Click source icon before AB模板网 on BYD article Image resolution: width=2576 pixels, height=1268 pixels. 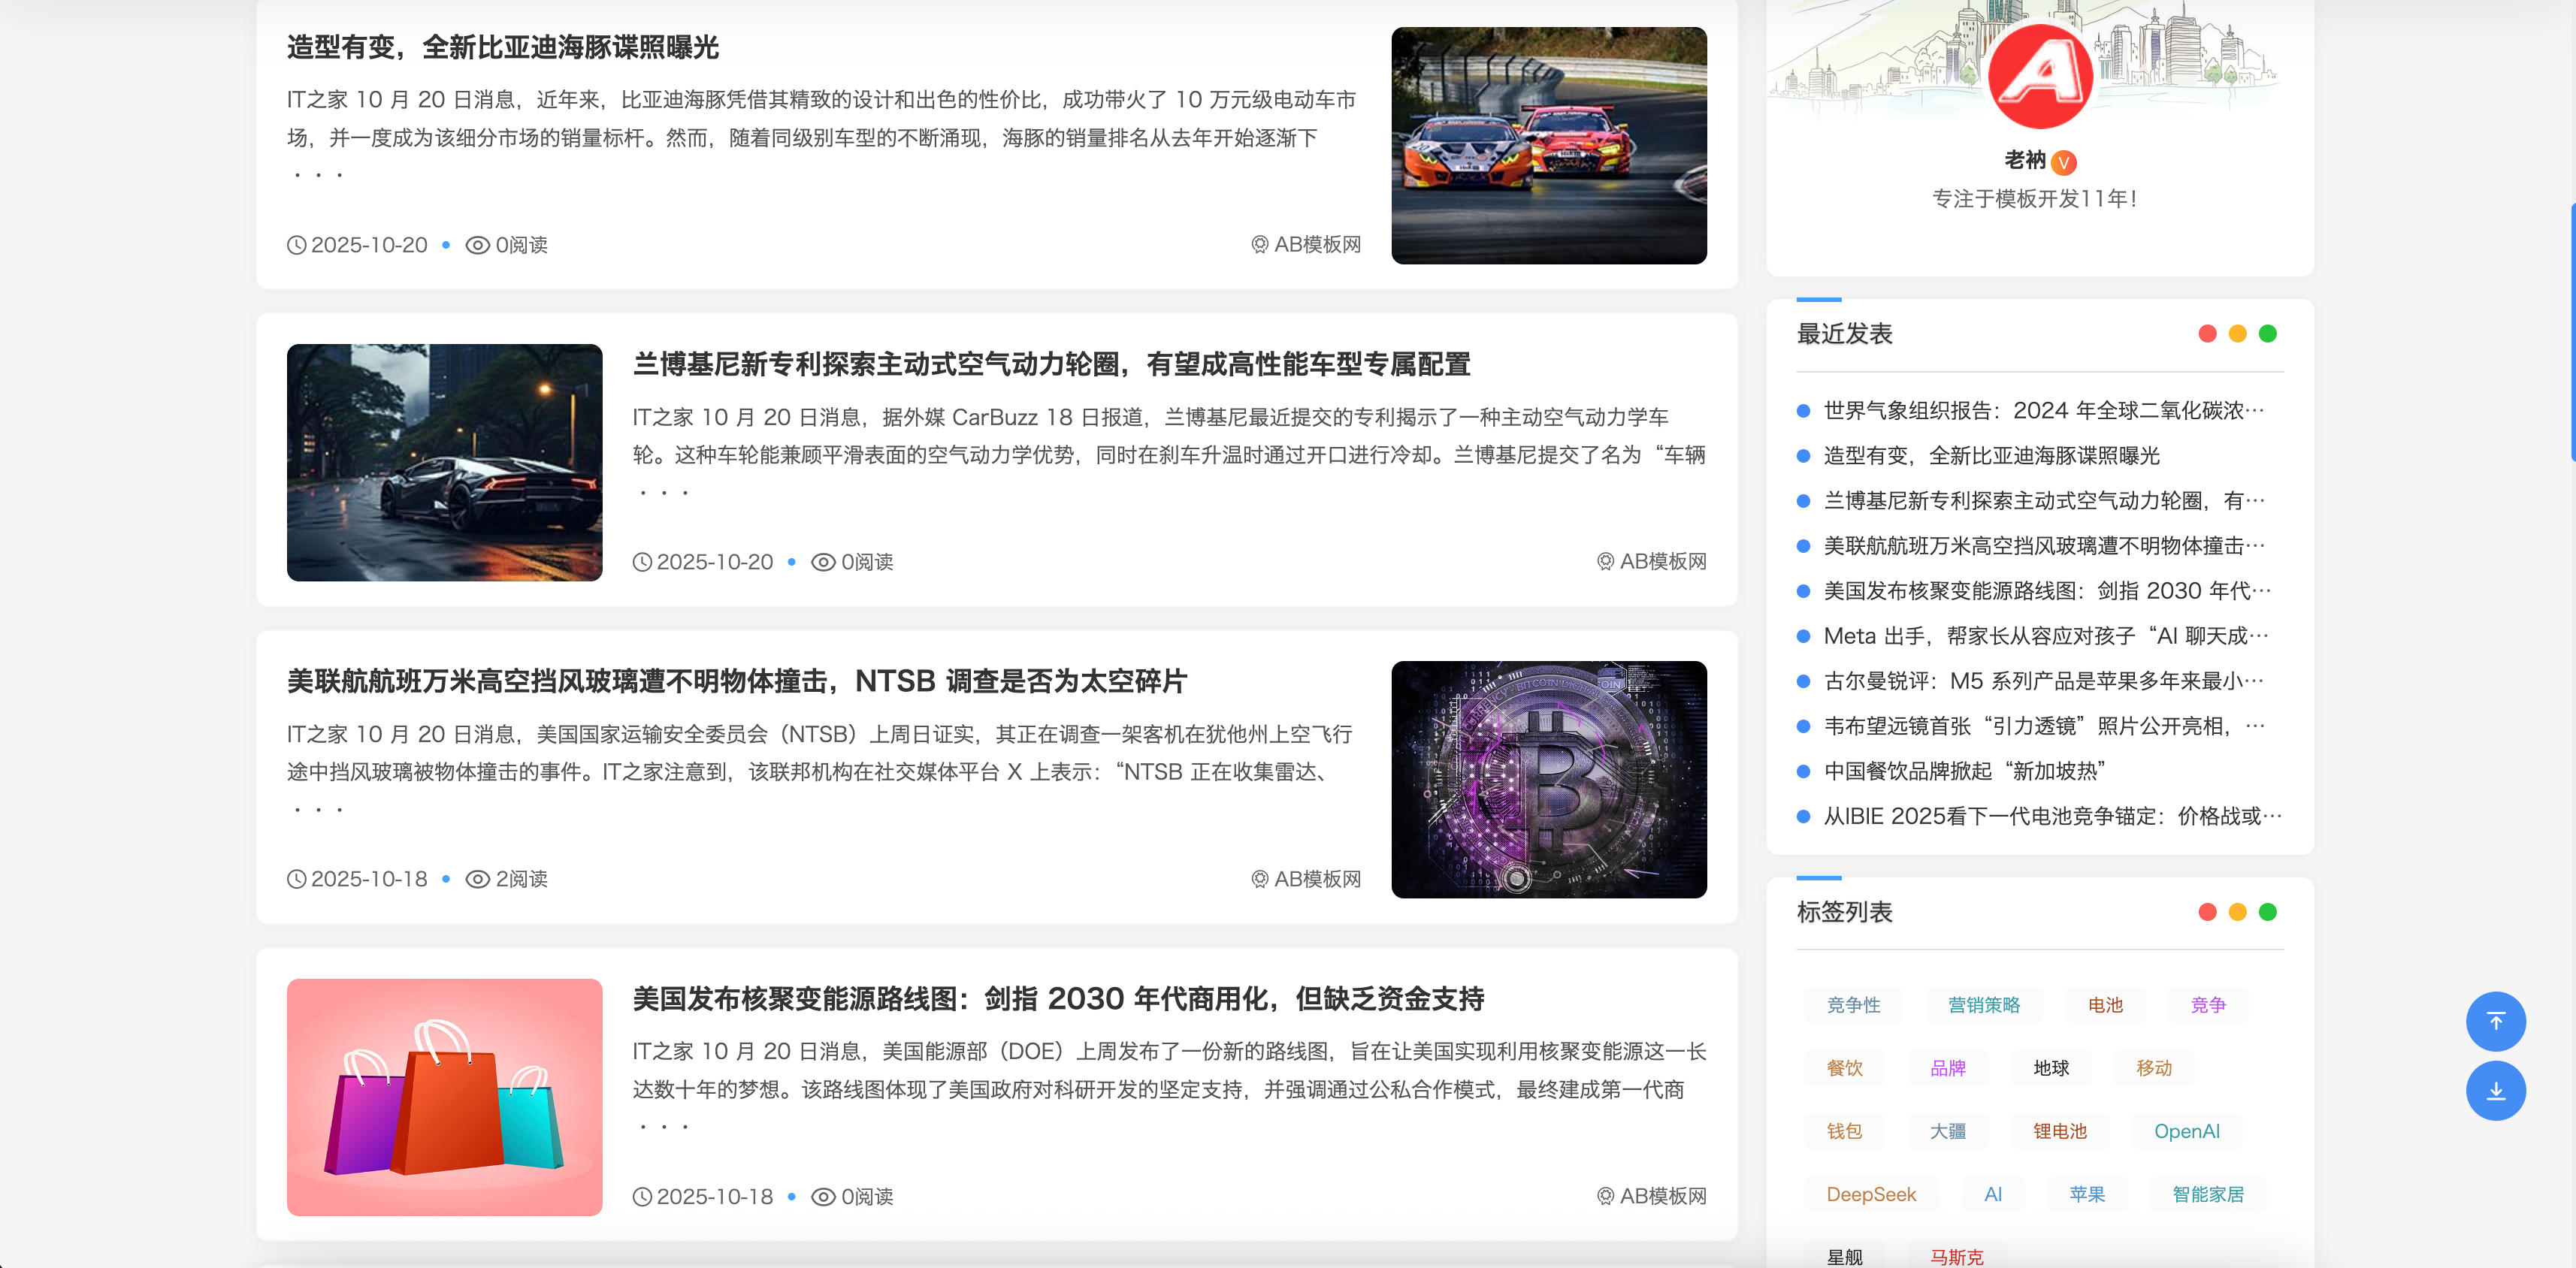pos(1260,245)
